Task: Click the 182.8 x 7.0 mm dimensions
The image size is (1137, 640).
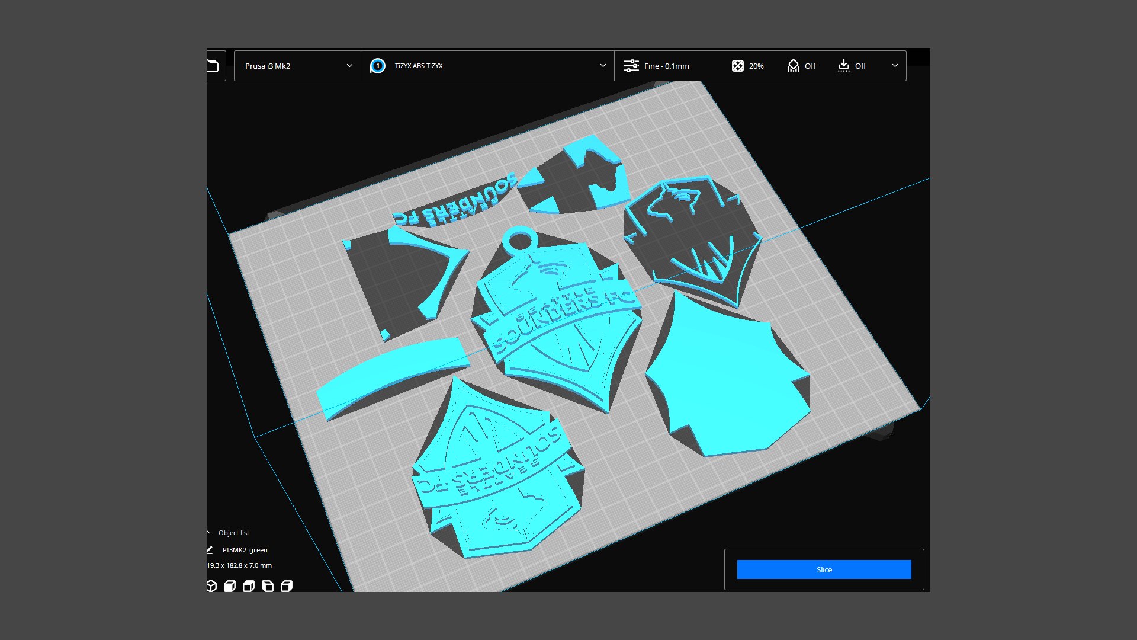Action: click(249, 565)
